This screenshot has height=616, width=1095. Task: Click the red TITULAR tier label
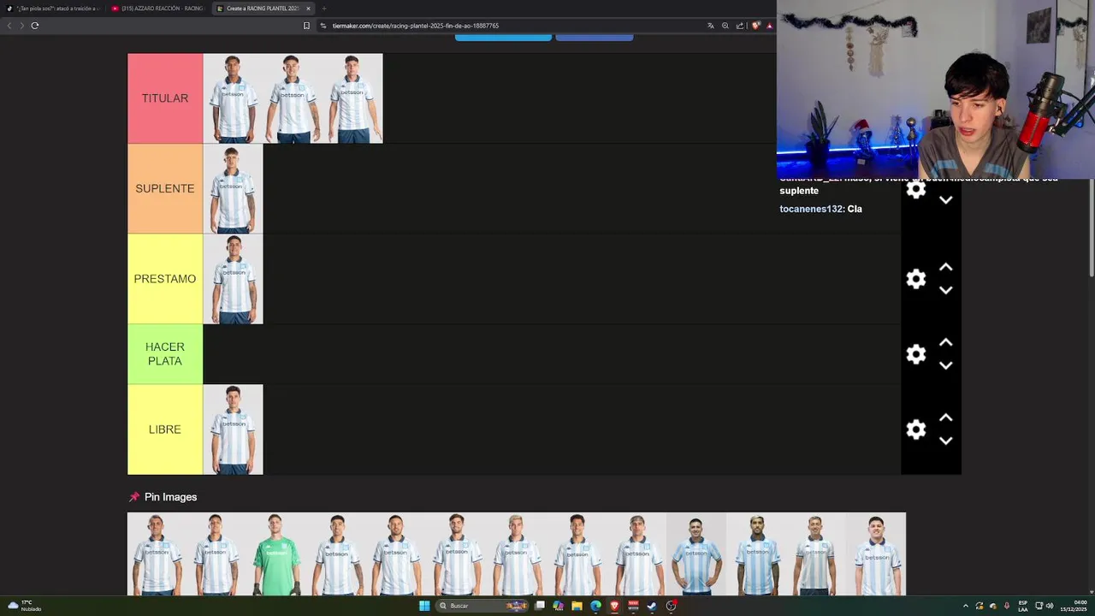[x=165, y=98]
